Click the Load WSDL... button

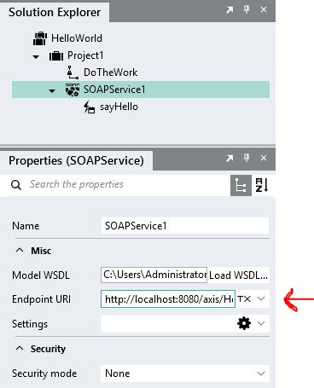(238, 275)
